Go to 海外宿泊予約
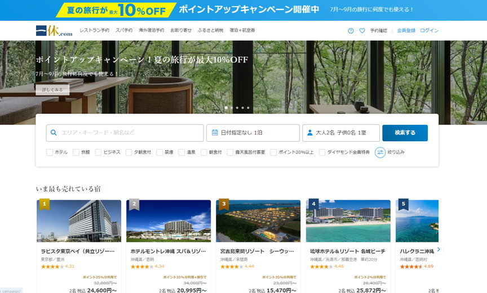 click(x=151, y=30)
